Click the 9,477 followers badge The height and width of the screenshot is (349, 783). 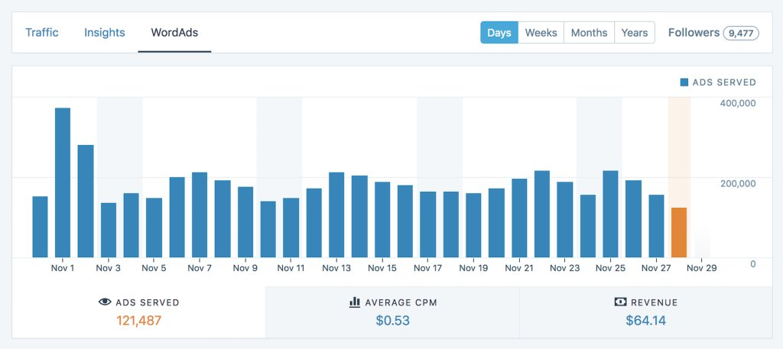click(x=742, y=34)
